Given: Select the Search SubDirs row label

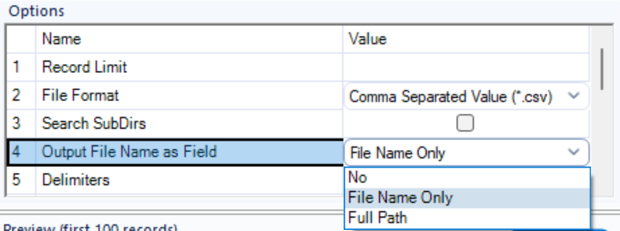Looking at the screenshot, I should click(94, 124).
